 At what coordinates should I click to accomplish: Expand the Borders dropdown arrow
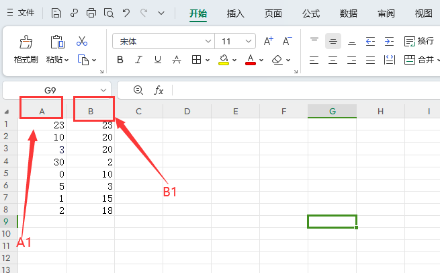(x=208, y=60)
